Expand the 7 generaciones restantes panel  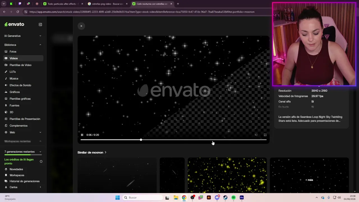[x=23, y=152]
